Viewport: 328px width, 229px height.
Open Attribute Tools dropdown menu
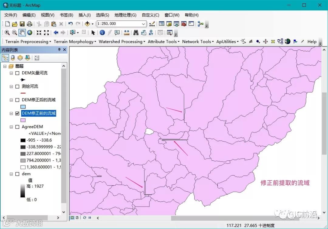[x=164, y=42]
